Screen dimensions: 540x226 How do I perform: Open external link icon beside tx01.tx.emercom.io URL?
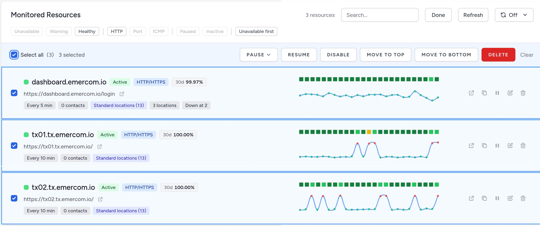pyautogui.click(x=100, y=147)
